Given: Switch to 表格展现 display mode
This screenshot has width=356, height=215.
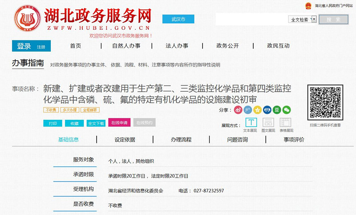Looking at the screenshot, I should (285, 122).
